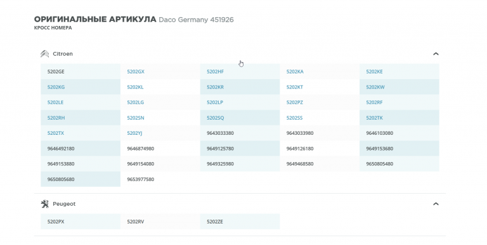Viewport: 487px width, 245px height.
Task: Click the ОРИГИНАЛЬНЫЕ АРТИКУЛА heading
Action: [x=95, y=19]
